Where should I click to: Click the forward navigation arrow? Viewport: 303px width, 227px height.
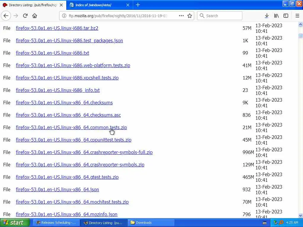click(16, 16)
